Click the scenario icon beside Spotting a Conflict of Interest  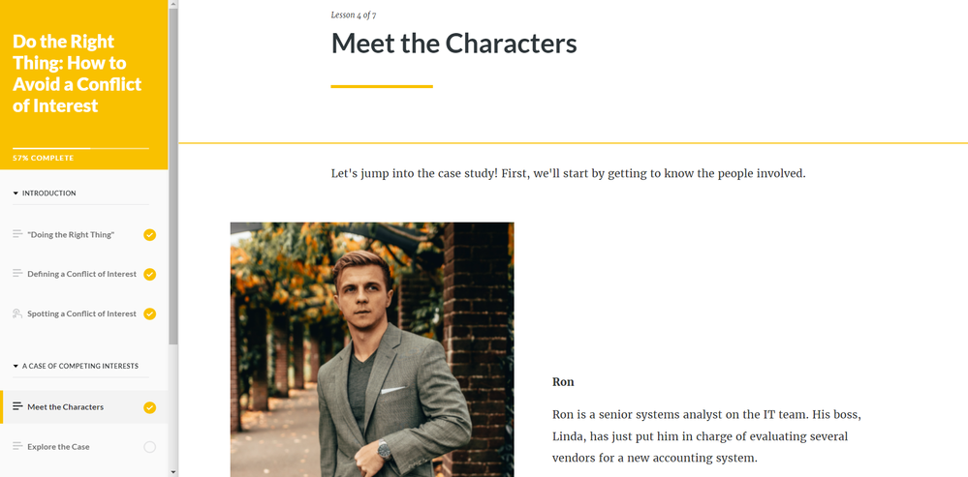pos(17,313)
